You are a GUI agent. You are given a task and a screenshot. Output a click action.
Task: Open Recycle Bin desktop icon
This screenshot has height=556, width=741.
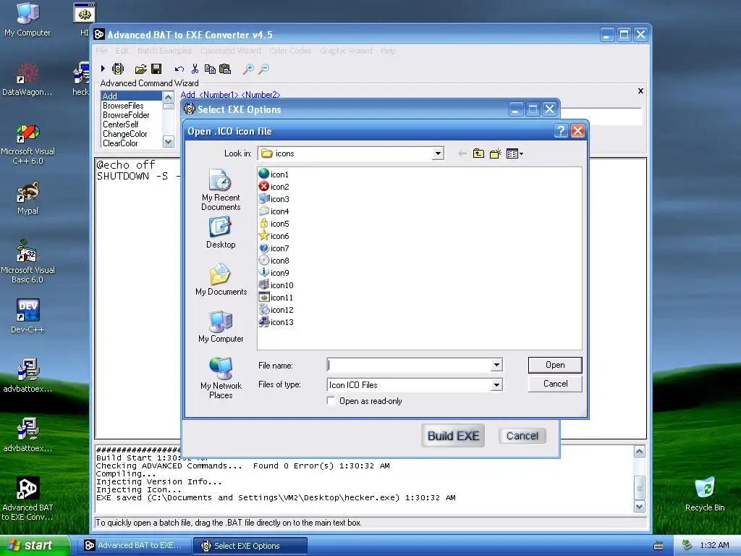pos(705,493)
